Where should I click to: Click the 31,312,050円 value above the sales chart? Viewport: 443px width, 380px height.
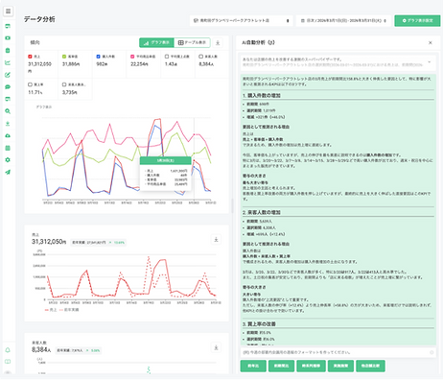49,242
